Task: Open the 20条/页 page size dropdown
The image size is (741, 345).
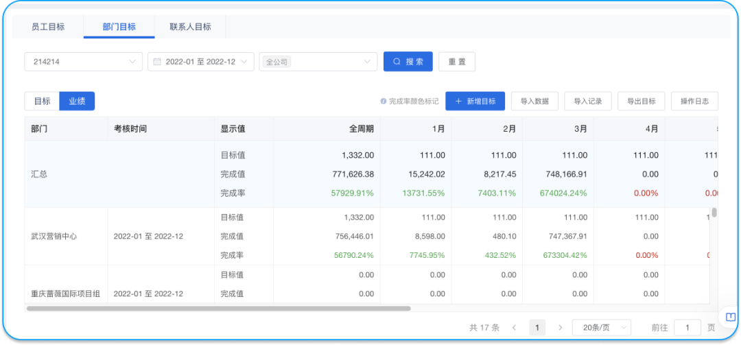Action: [602, 328]
